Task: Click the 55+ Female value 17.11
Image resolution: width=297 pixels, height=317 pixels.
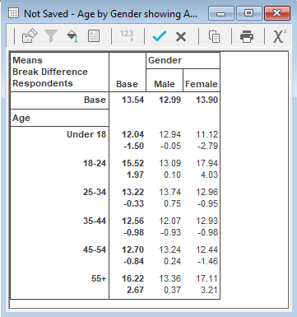Action: pos(207,278)
